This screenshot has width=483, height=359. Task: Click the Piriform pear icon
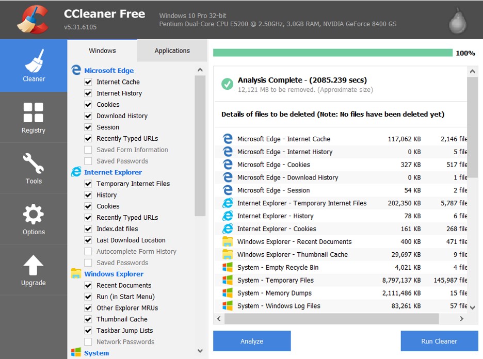457,21
